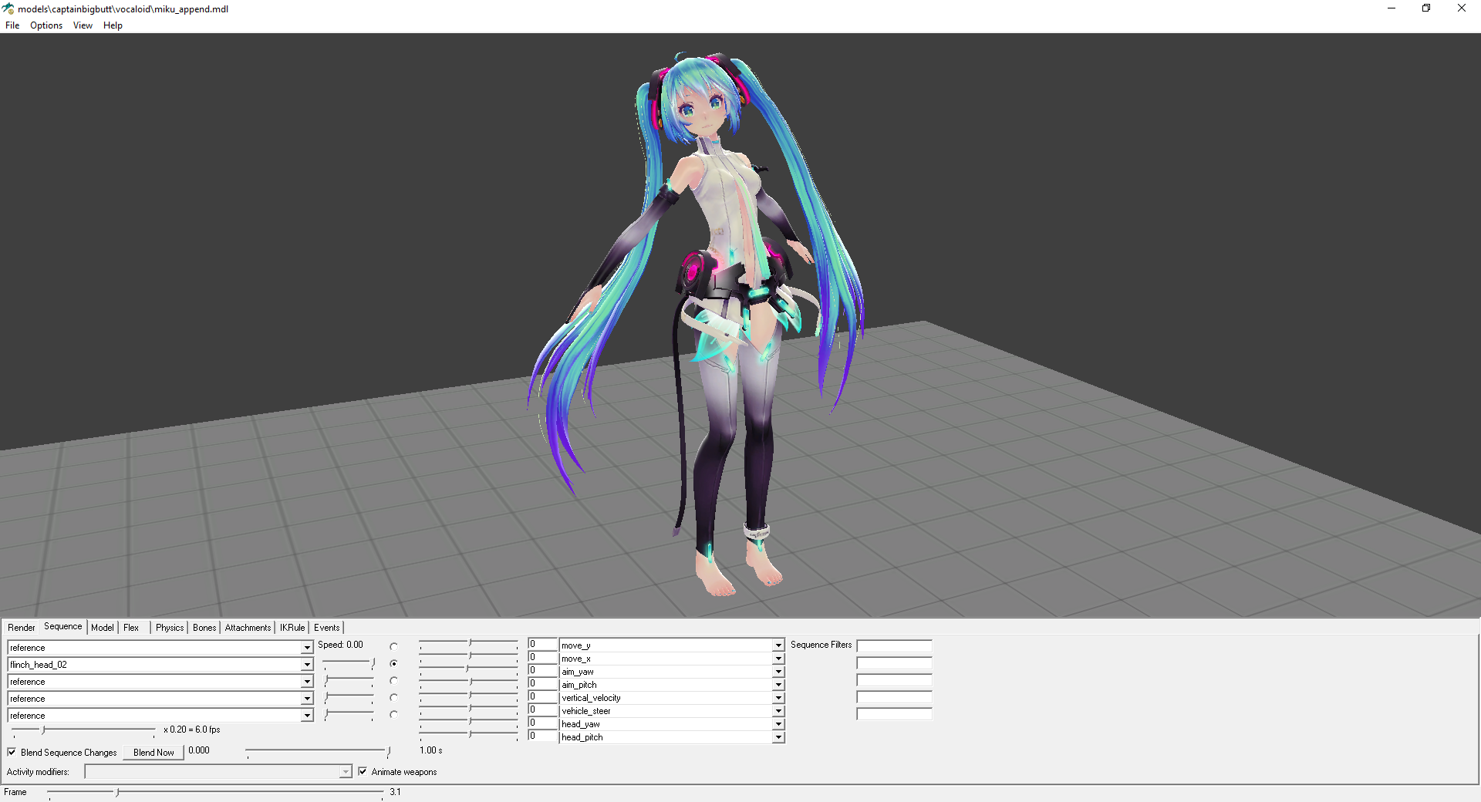This screenshot has width=1481, height=802.
Task: Open the Events tab
Action: pos(327,628)
